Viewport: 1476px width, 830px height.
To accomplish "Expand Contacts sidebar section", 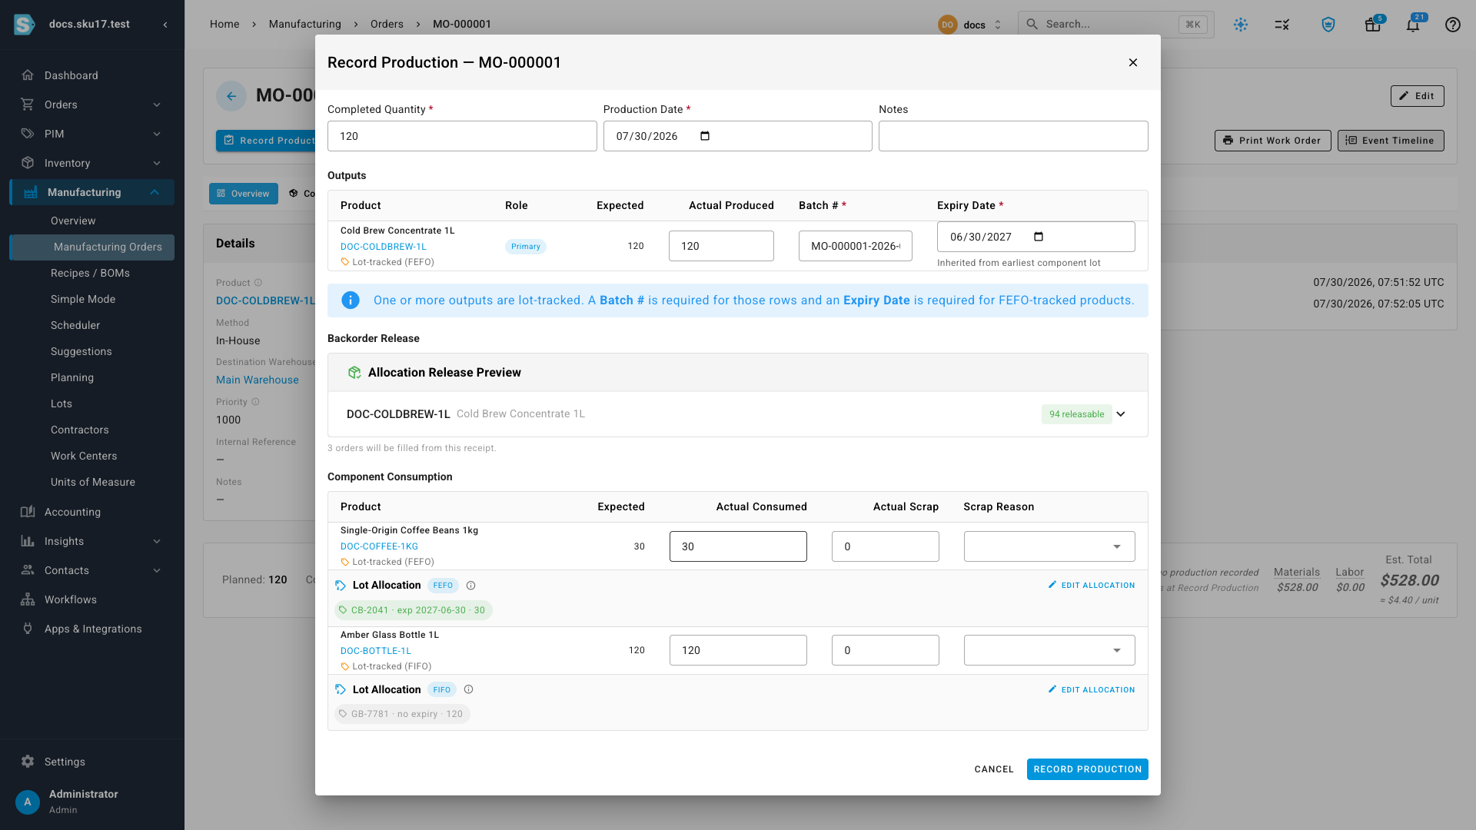I will 92,570.
